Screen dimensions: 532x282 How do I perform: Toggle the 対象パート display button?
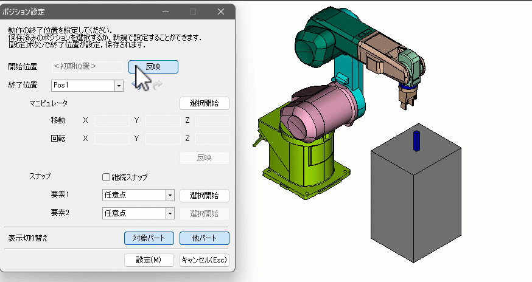point(149,238)
